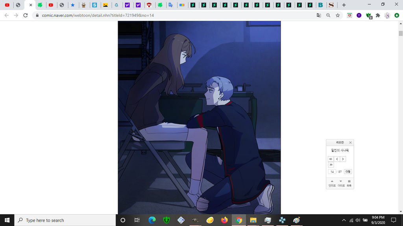
Task: Open the Extensions puzzle menu
Action: 378,15
